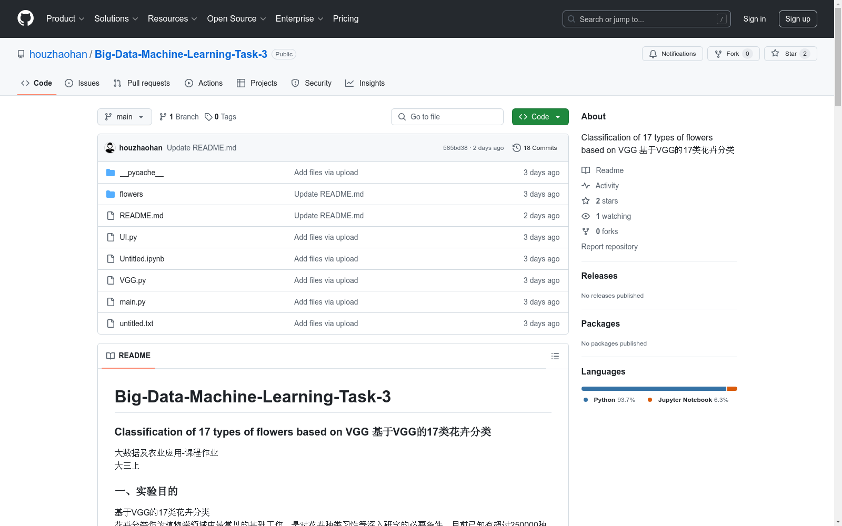Viewport: 842px width, 526px height.
Task: Click the houzhaohan avatar in commit row
Action: (110, 148)
